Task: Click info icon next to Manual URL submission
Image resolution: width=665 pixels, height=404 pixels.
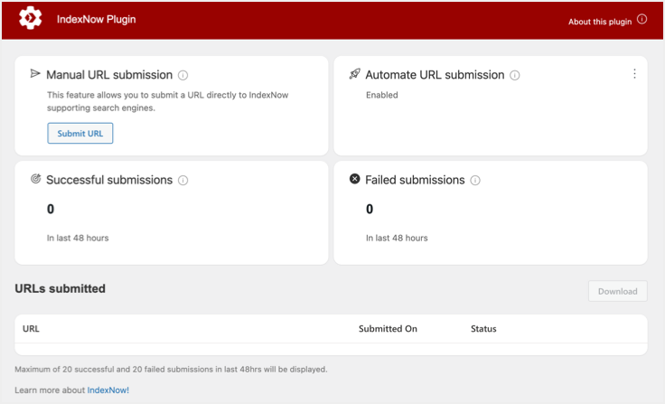Action: pos(183,75)
